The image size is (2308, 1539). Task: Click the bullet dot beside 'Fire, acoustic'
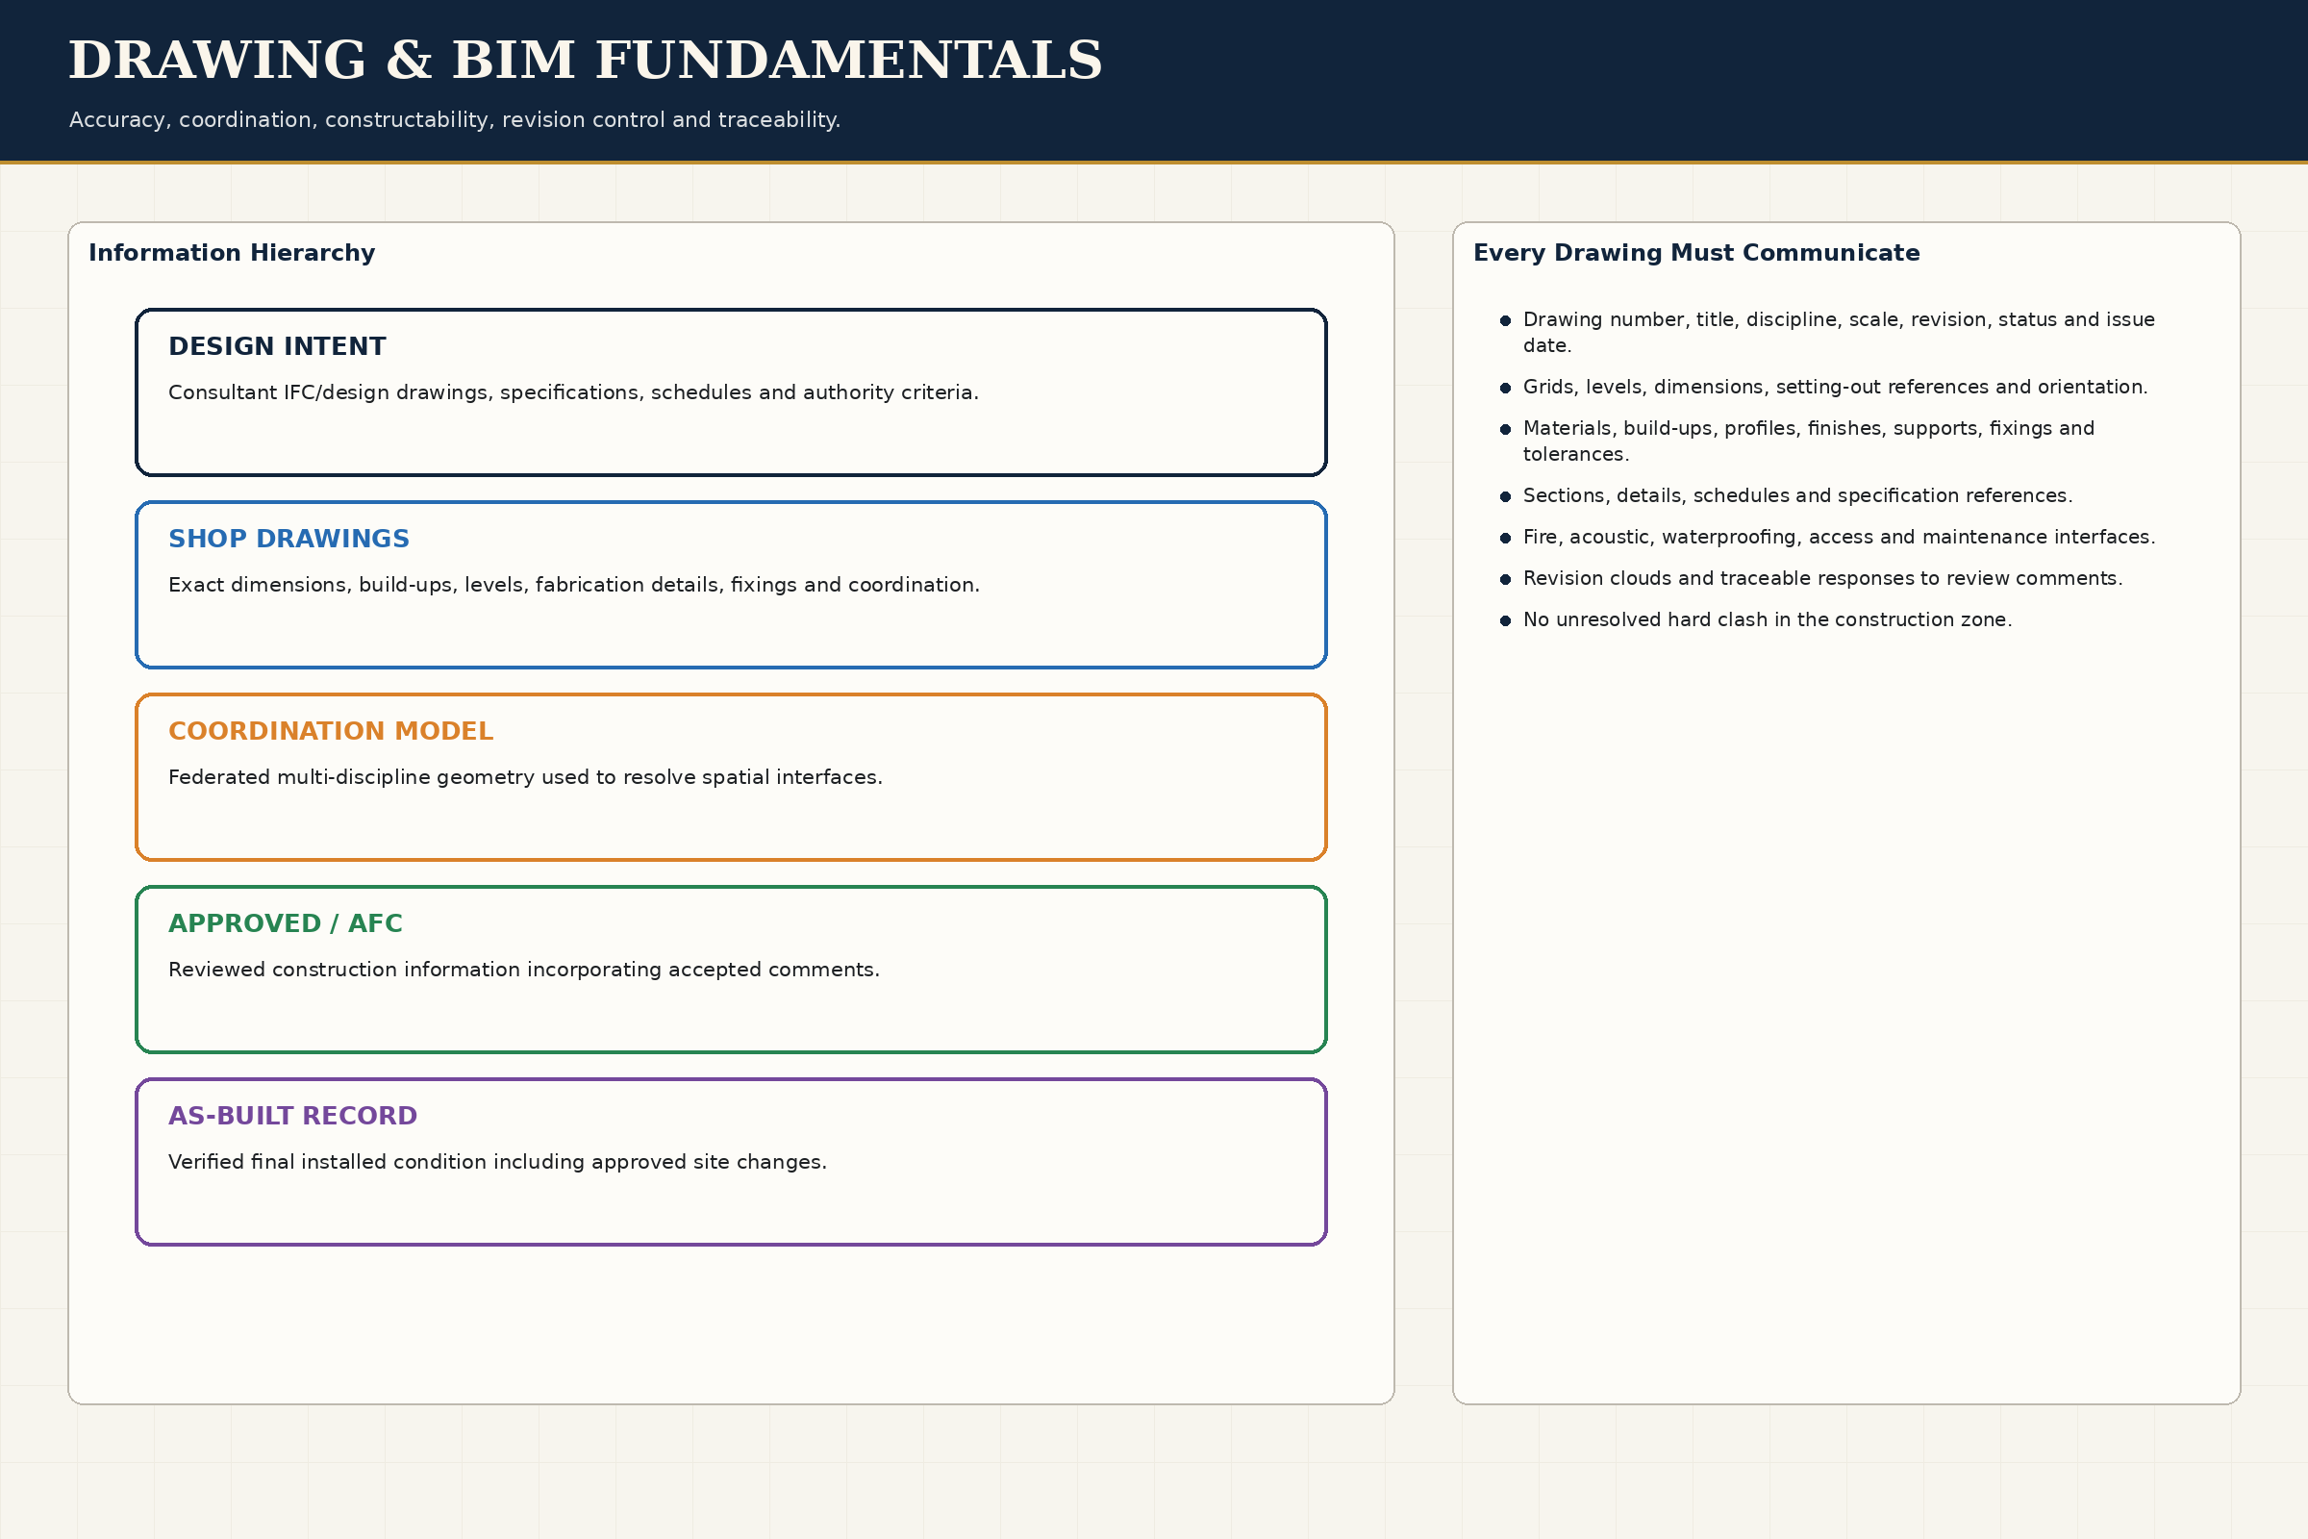[x=1505, y=539]
